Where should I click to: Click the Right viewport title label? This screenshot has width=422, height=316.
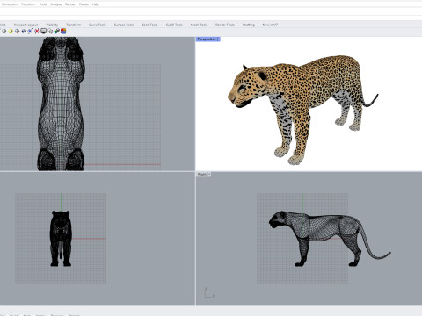click(x=202, y=175)
